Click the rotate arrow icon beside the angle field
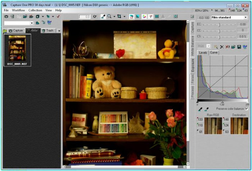Image resolution: width=252 pixels, height=171 pixels. point(95,16)
